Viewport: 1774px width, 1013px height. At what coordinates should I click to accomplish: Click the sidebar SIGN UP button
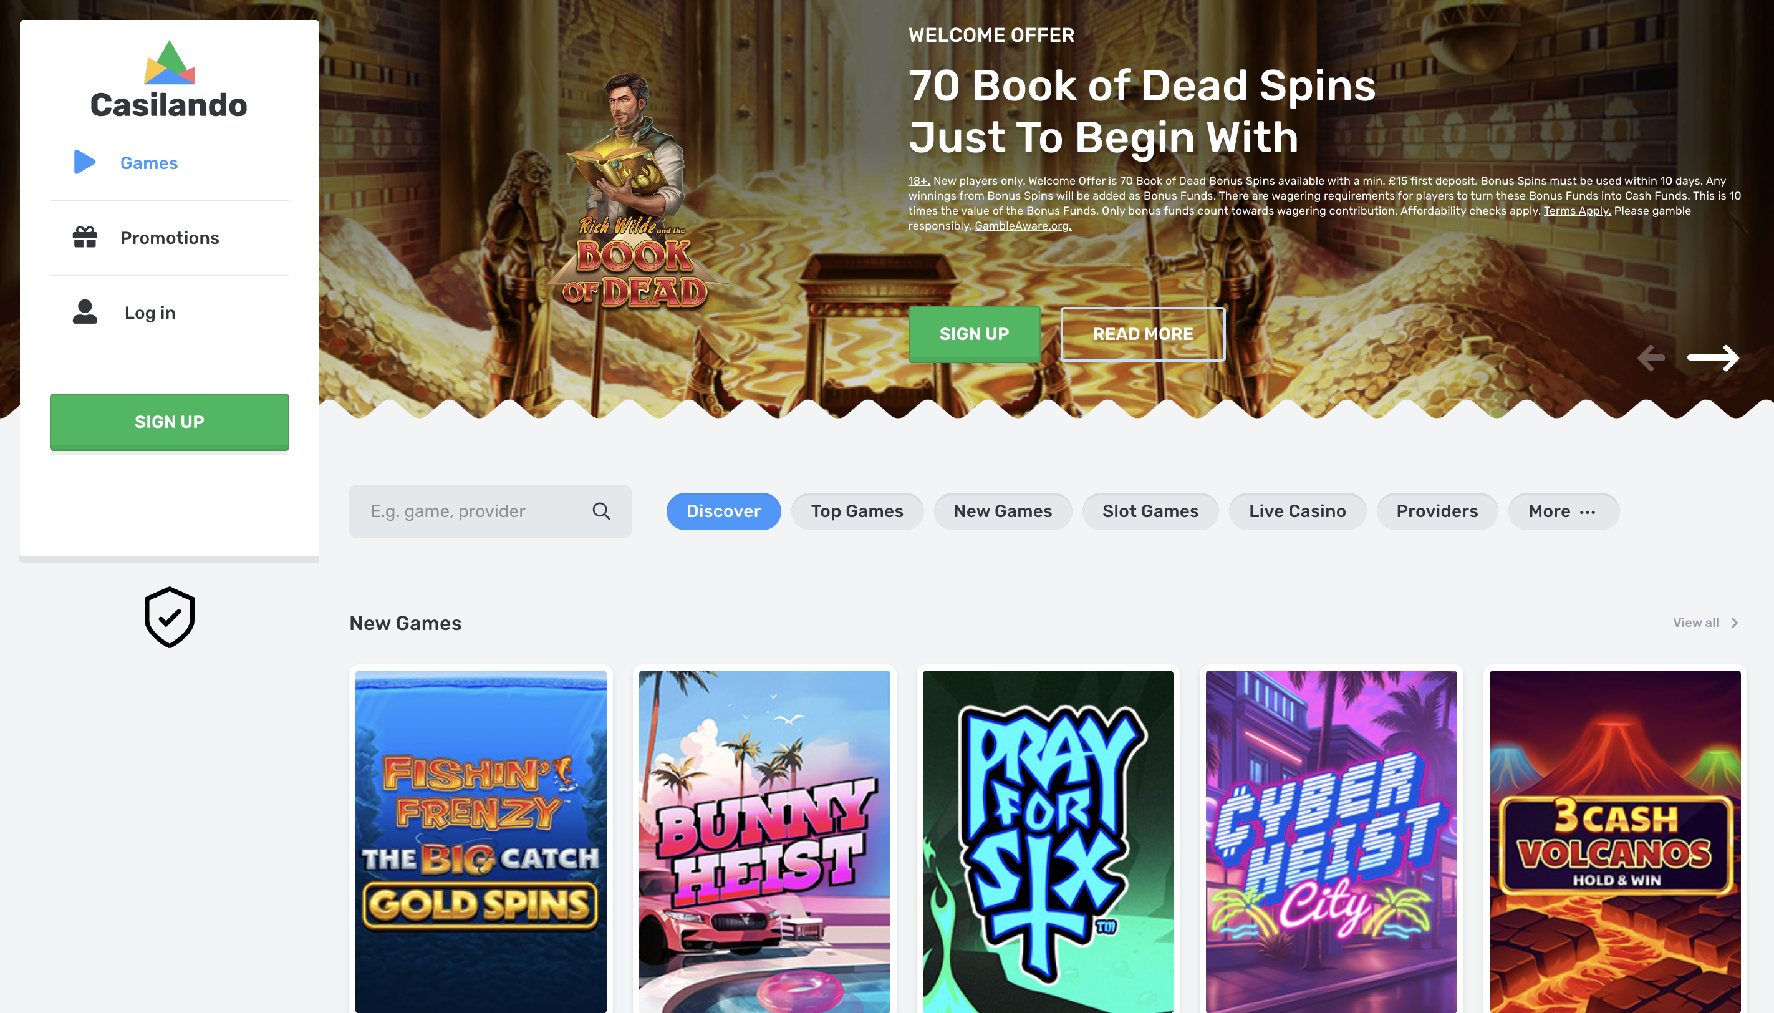pos(169,422)
